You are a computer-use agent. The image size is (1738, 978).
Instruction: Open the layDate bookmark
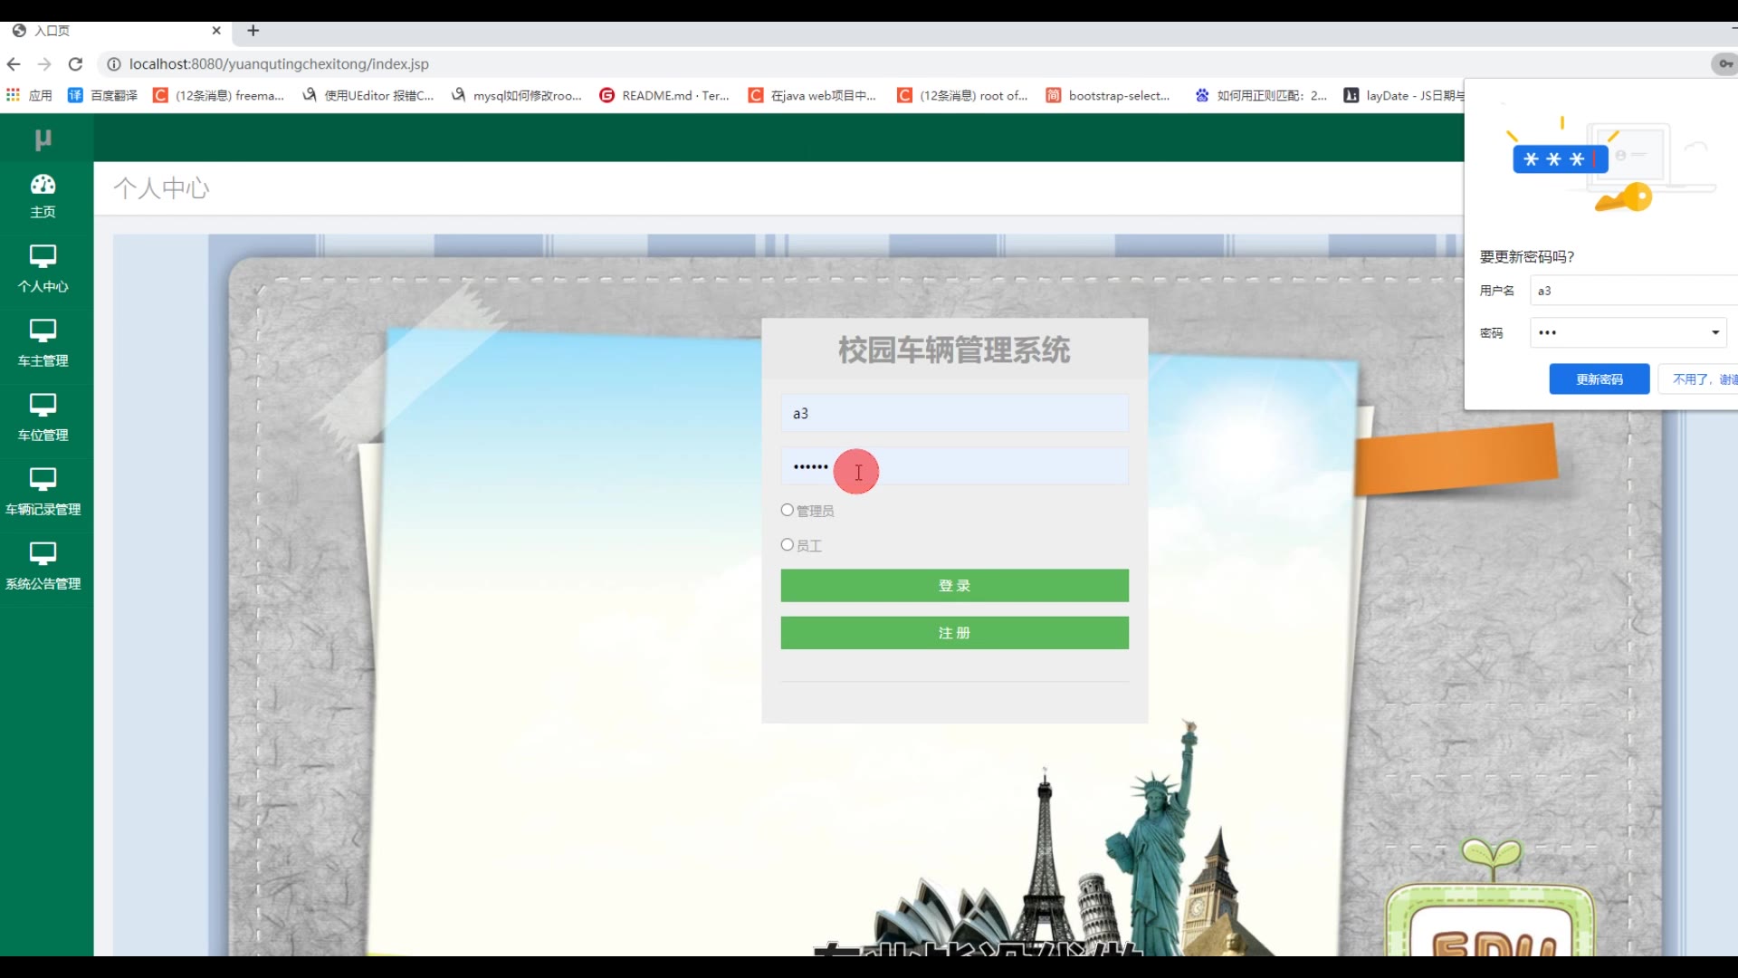tap(1403, 95)
